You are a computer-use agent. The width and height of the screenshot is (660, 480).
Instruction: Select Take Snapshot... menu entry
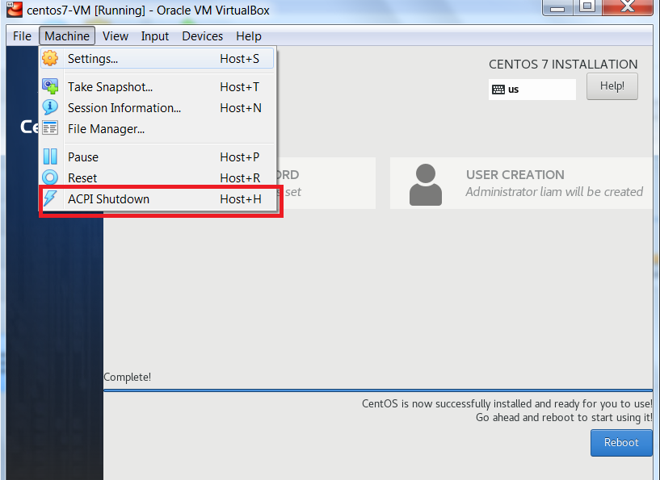[x=110, y=87]
